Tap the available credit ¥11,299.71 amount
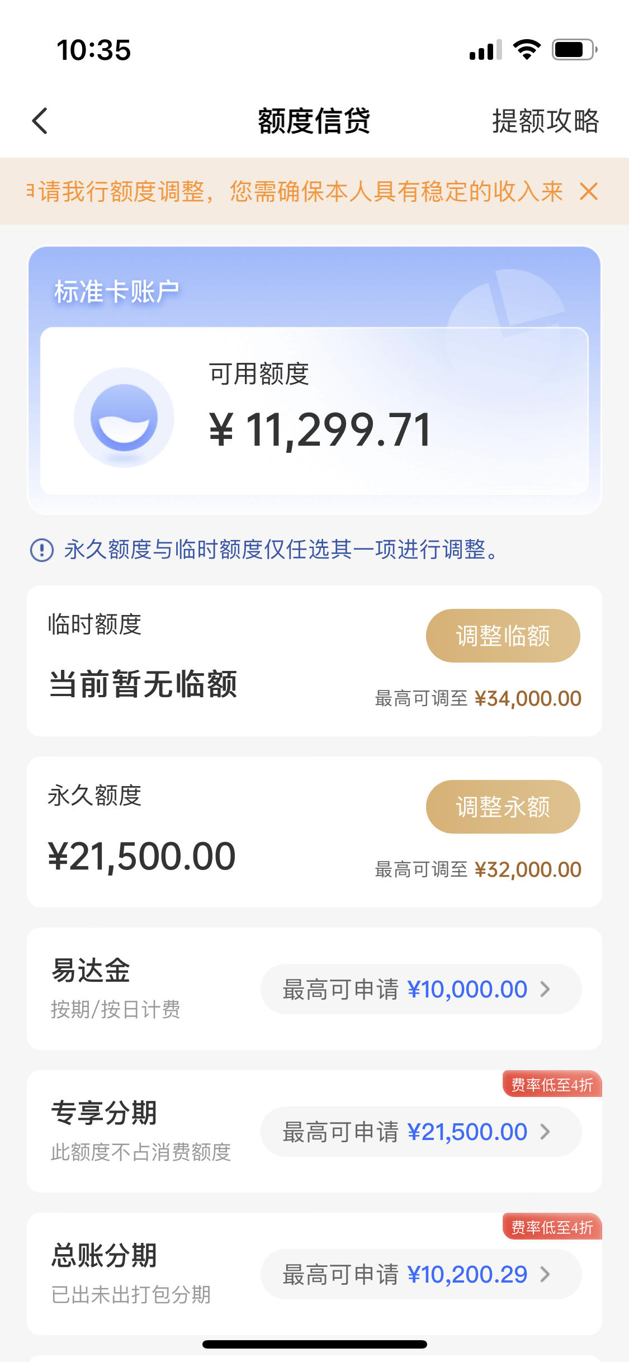This screenshot has height=1362, width=629. tap(320, 430)
